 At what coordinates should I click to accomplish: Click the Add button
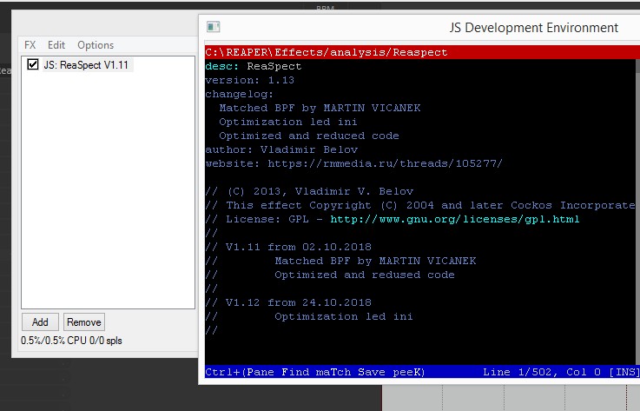40,322
